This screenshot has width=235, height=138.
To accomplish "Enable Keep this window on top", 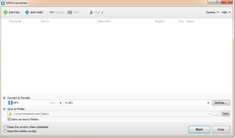I will tap(5, 131).
